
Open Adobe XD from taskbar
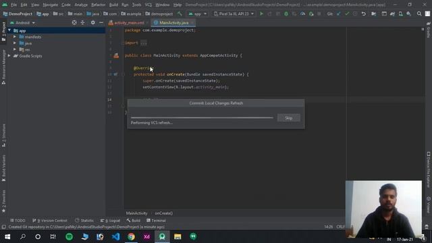(x=146, y=237)
